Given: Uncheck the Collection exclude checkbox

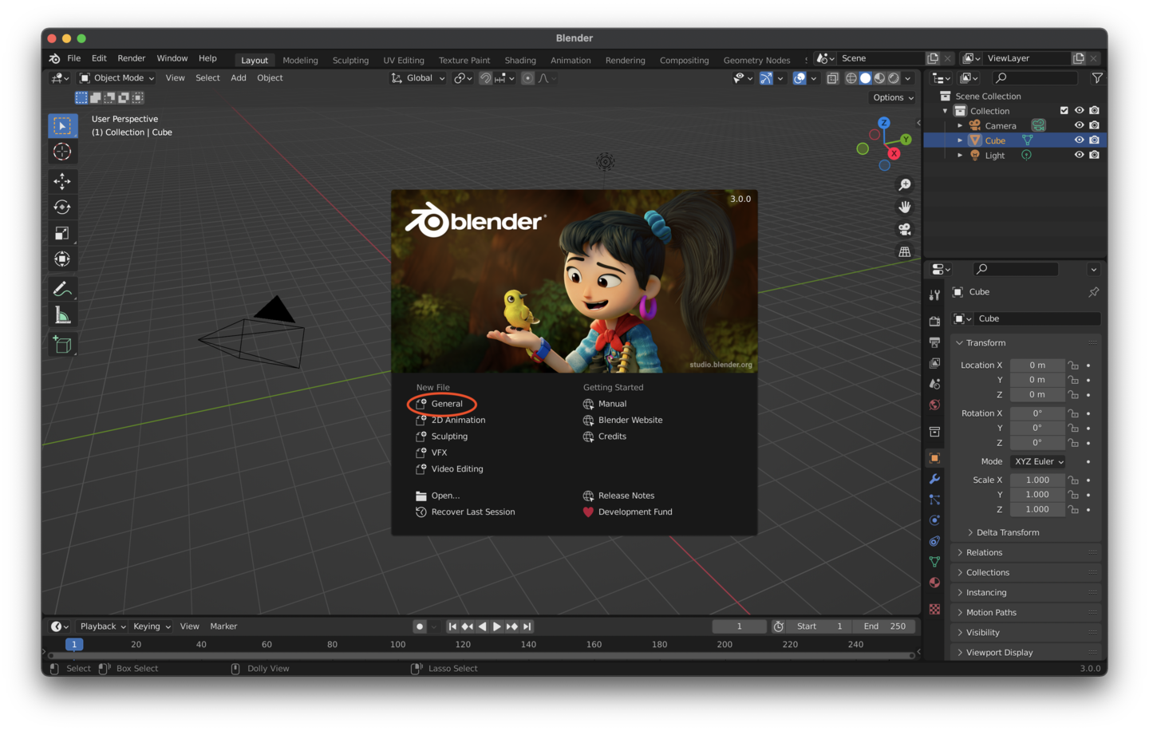Looking at the screenshot, I should tap(1064, 111).
